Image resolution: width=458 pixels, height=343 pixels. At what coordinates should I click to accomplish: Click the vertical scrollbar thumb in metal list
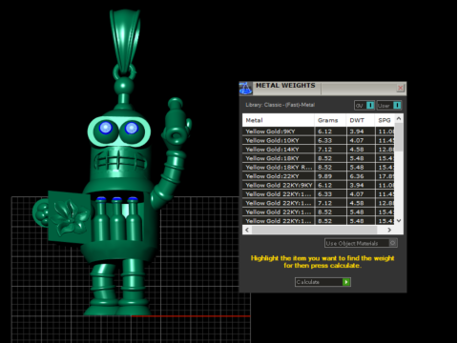point(399,137)
